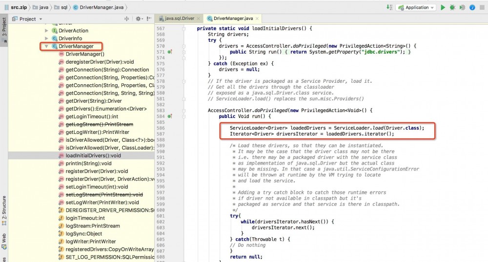Start debugging with the bug icon
The image size is (488, 262).
click(x=452, y=7)
